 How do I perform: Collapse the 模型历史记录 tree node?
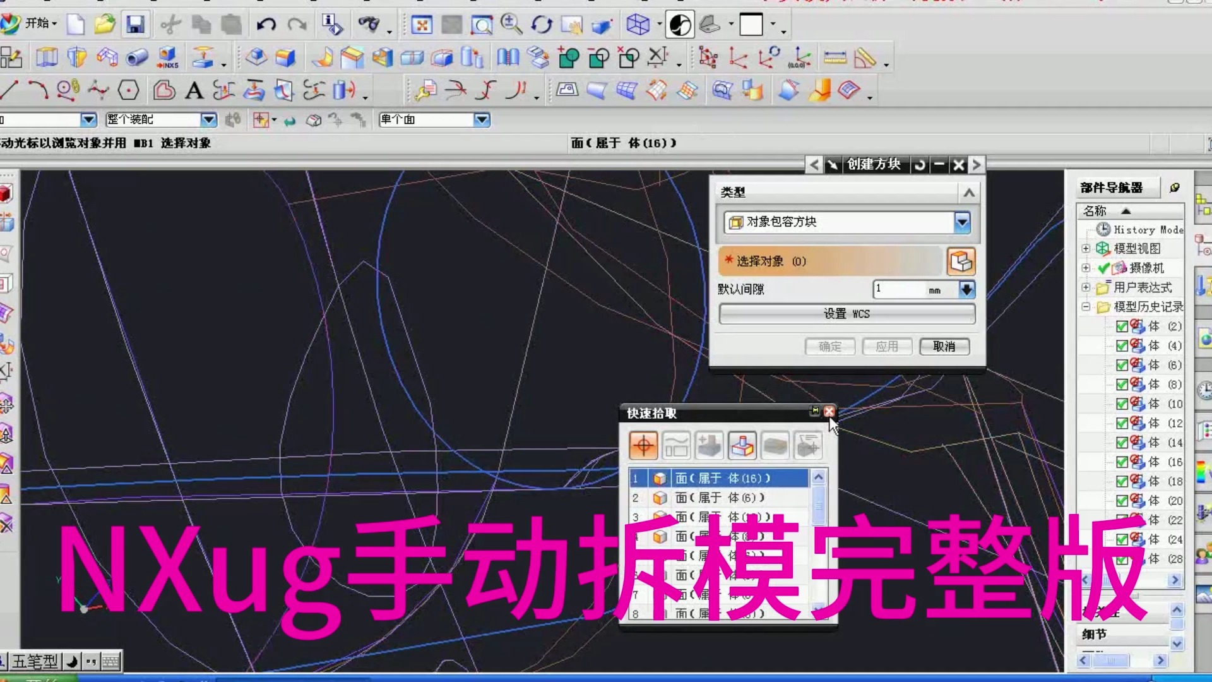coord(1086,307)
